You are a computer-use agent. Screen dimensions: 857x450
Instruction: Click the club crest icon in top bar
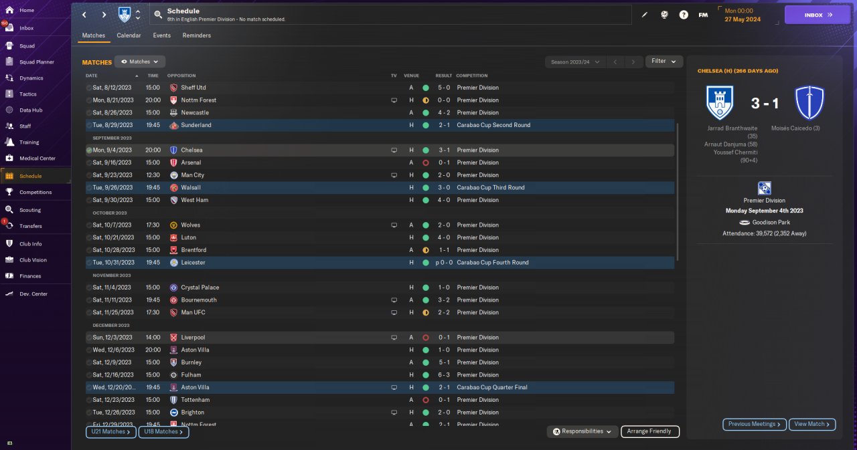[125, 14]
